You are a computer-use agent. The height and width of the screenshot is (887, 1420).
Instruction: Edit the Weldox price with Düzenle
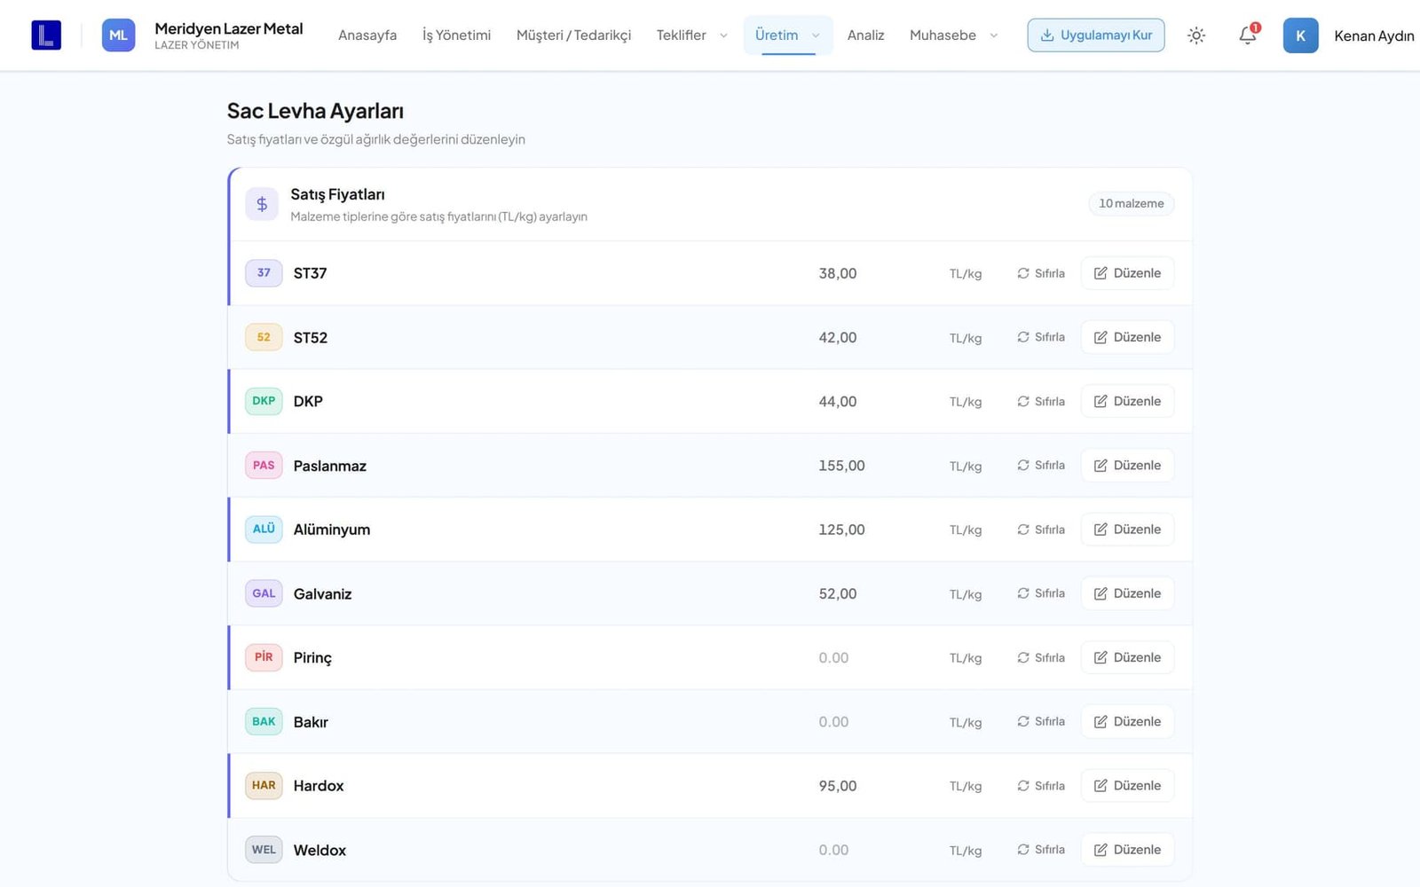coord(1127,850)
